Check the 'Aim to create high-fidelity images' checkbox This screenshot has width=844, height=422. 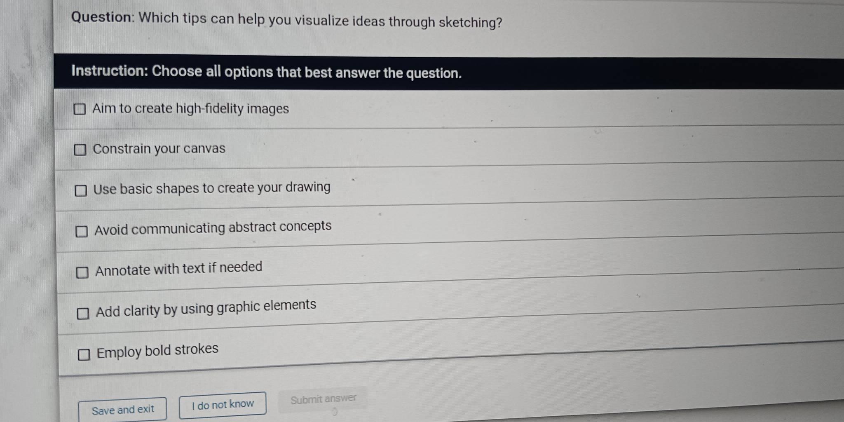80,109
